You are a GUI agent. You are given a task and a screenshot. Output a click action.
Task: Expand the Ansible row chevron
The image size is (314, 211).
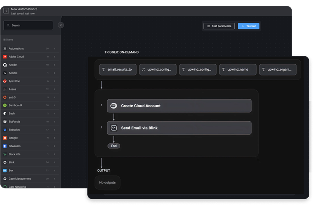point(55,73)
